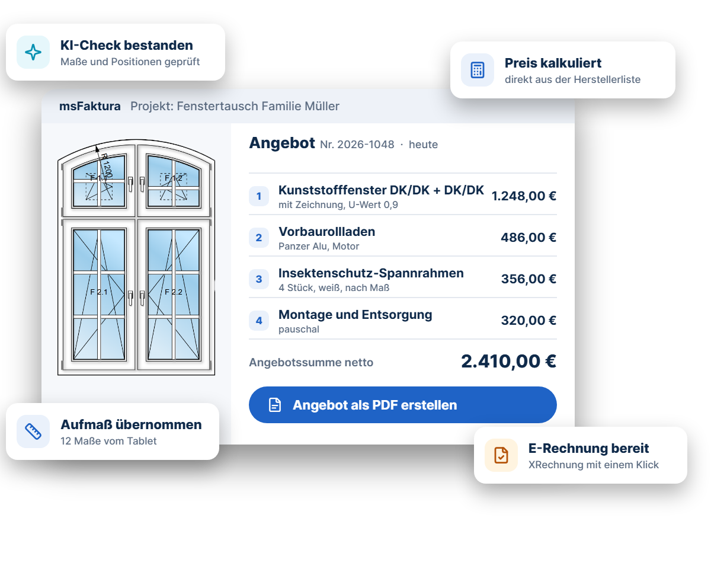
Task: Click the calculator icon for Preis kalkuliert
Action: [478, 70]
